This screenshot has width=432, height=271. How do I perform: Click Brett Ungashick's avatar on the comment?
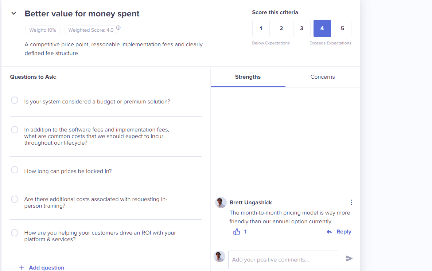(x=221, y=203)
